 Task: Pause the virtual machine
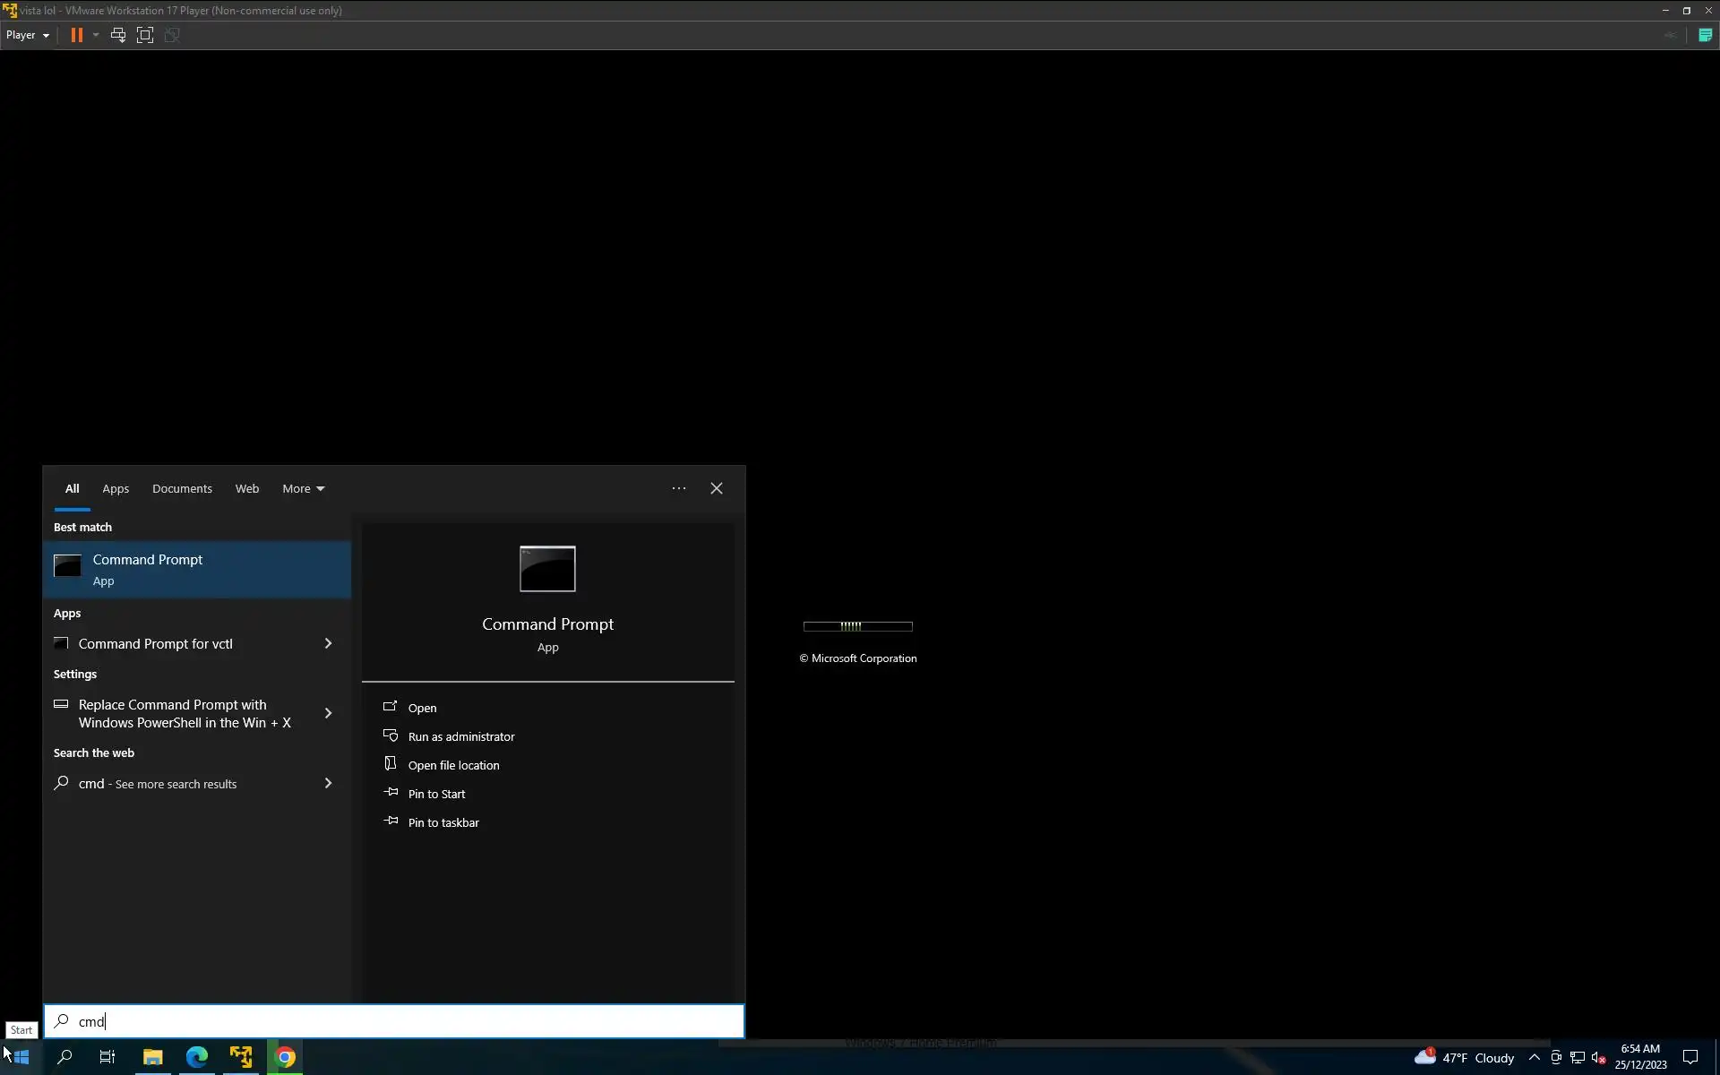pyautogui.click(x=76, y=35)
